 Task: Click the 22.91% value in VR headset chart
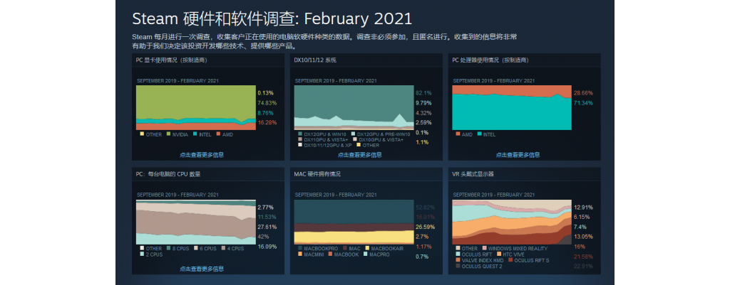click(x=583, y=266)
